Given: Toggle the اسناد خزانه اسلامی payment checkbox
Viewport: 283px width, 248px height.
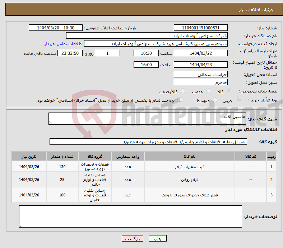Looking at the screenshot, I should [x=180, y=99].
